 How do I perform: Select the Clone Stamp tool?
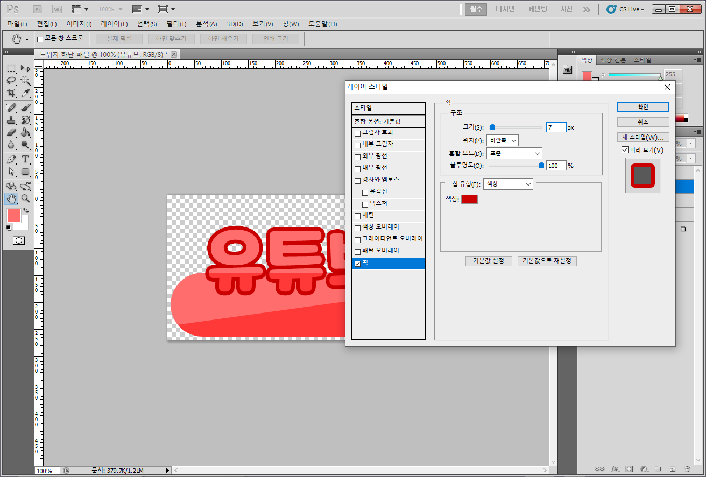tap(11, 120)
